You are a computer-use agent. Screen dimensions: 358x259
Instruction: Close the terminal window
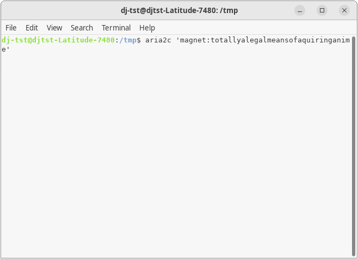pos(344,10)
